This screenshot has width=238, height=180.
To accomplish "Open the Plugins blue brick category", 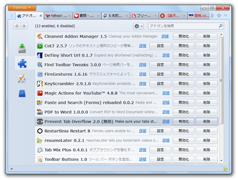I will [x=22, y=93].
